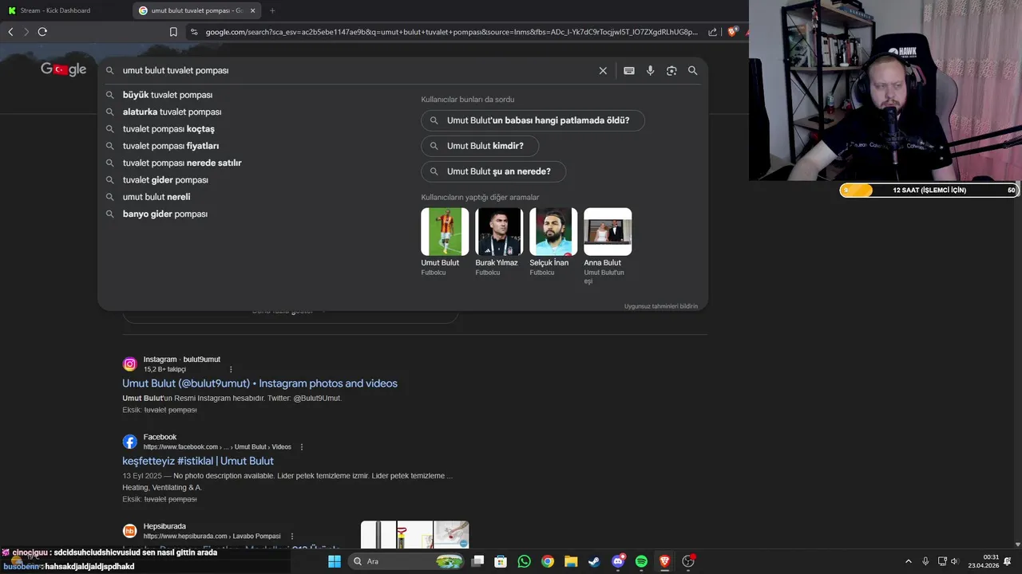Clear the Google search box with X

(603, 70)
